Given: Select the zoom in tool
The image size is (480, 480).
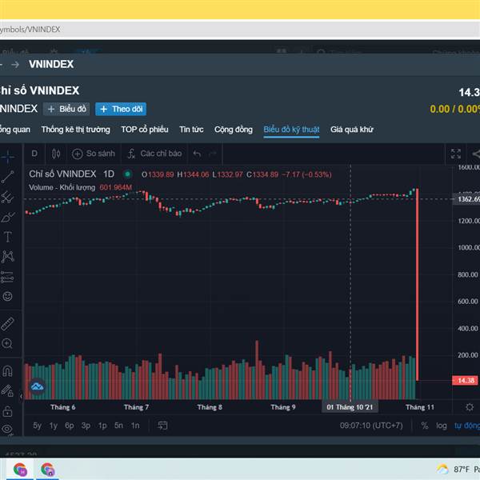Looking at the screenshot, I should click(x=7, y=344).
